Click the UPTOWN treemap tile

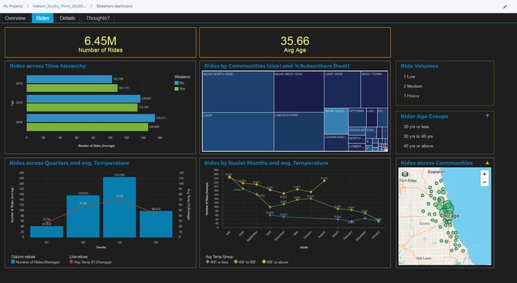tap(357, 117)
